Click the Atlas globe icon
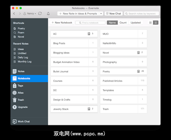Screen dimensions: 171x140 (15, 93)
